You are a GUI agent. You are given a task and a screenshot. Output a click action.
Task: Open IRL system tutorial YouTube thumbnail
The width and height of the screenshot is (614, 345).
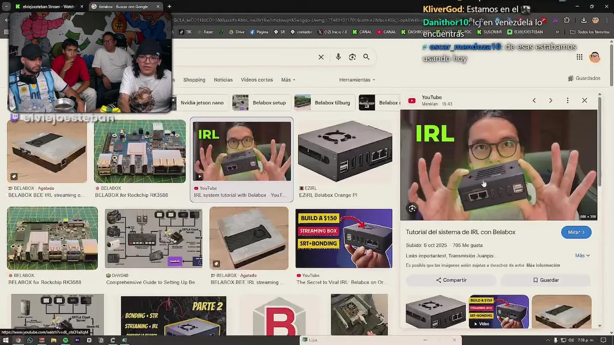tap(242, 151)
